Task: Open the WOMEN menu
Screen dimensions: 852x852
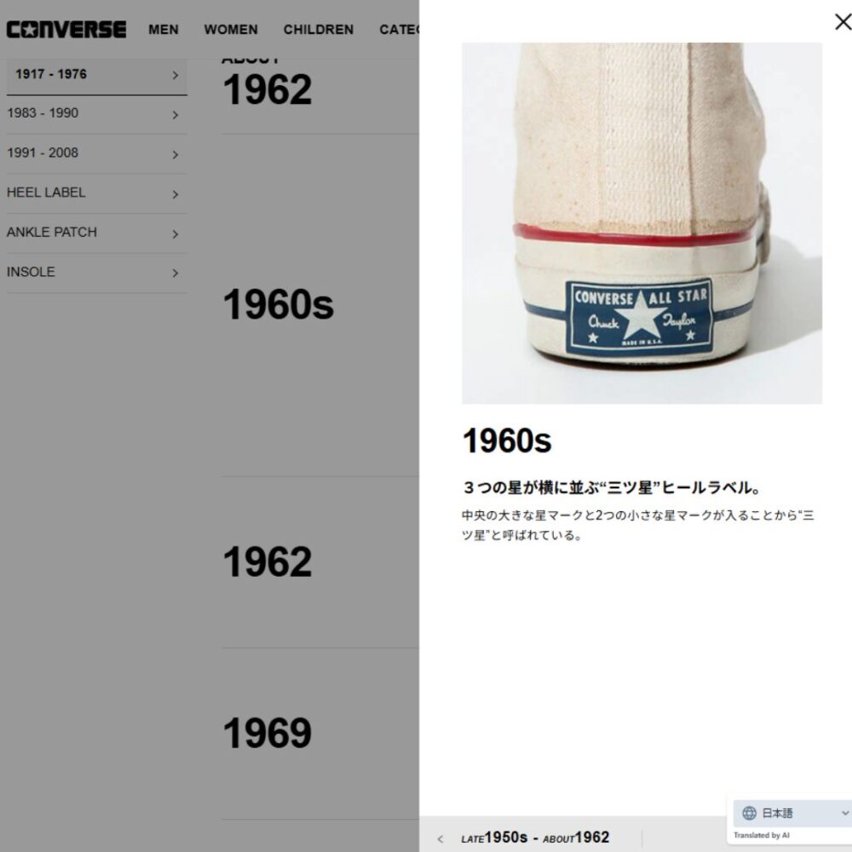Action: [x=231, y=29]
